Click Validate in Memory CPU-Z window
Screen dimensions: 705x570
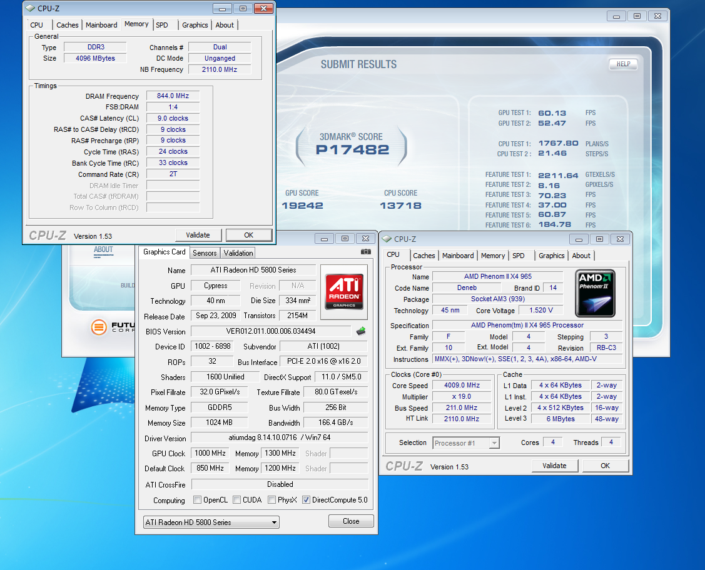pos(198,235)
